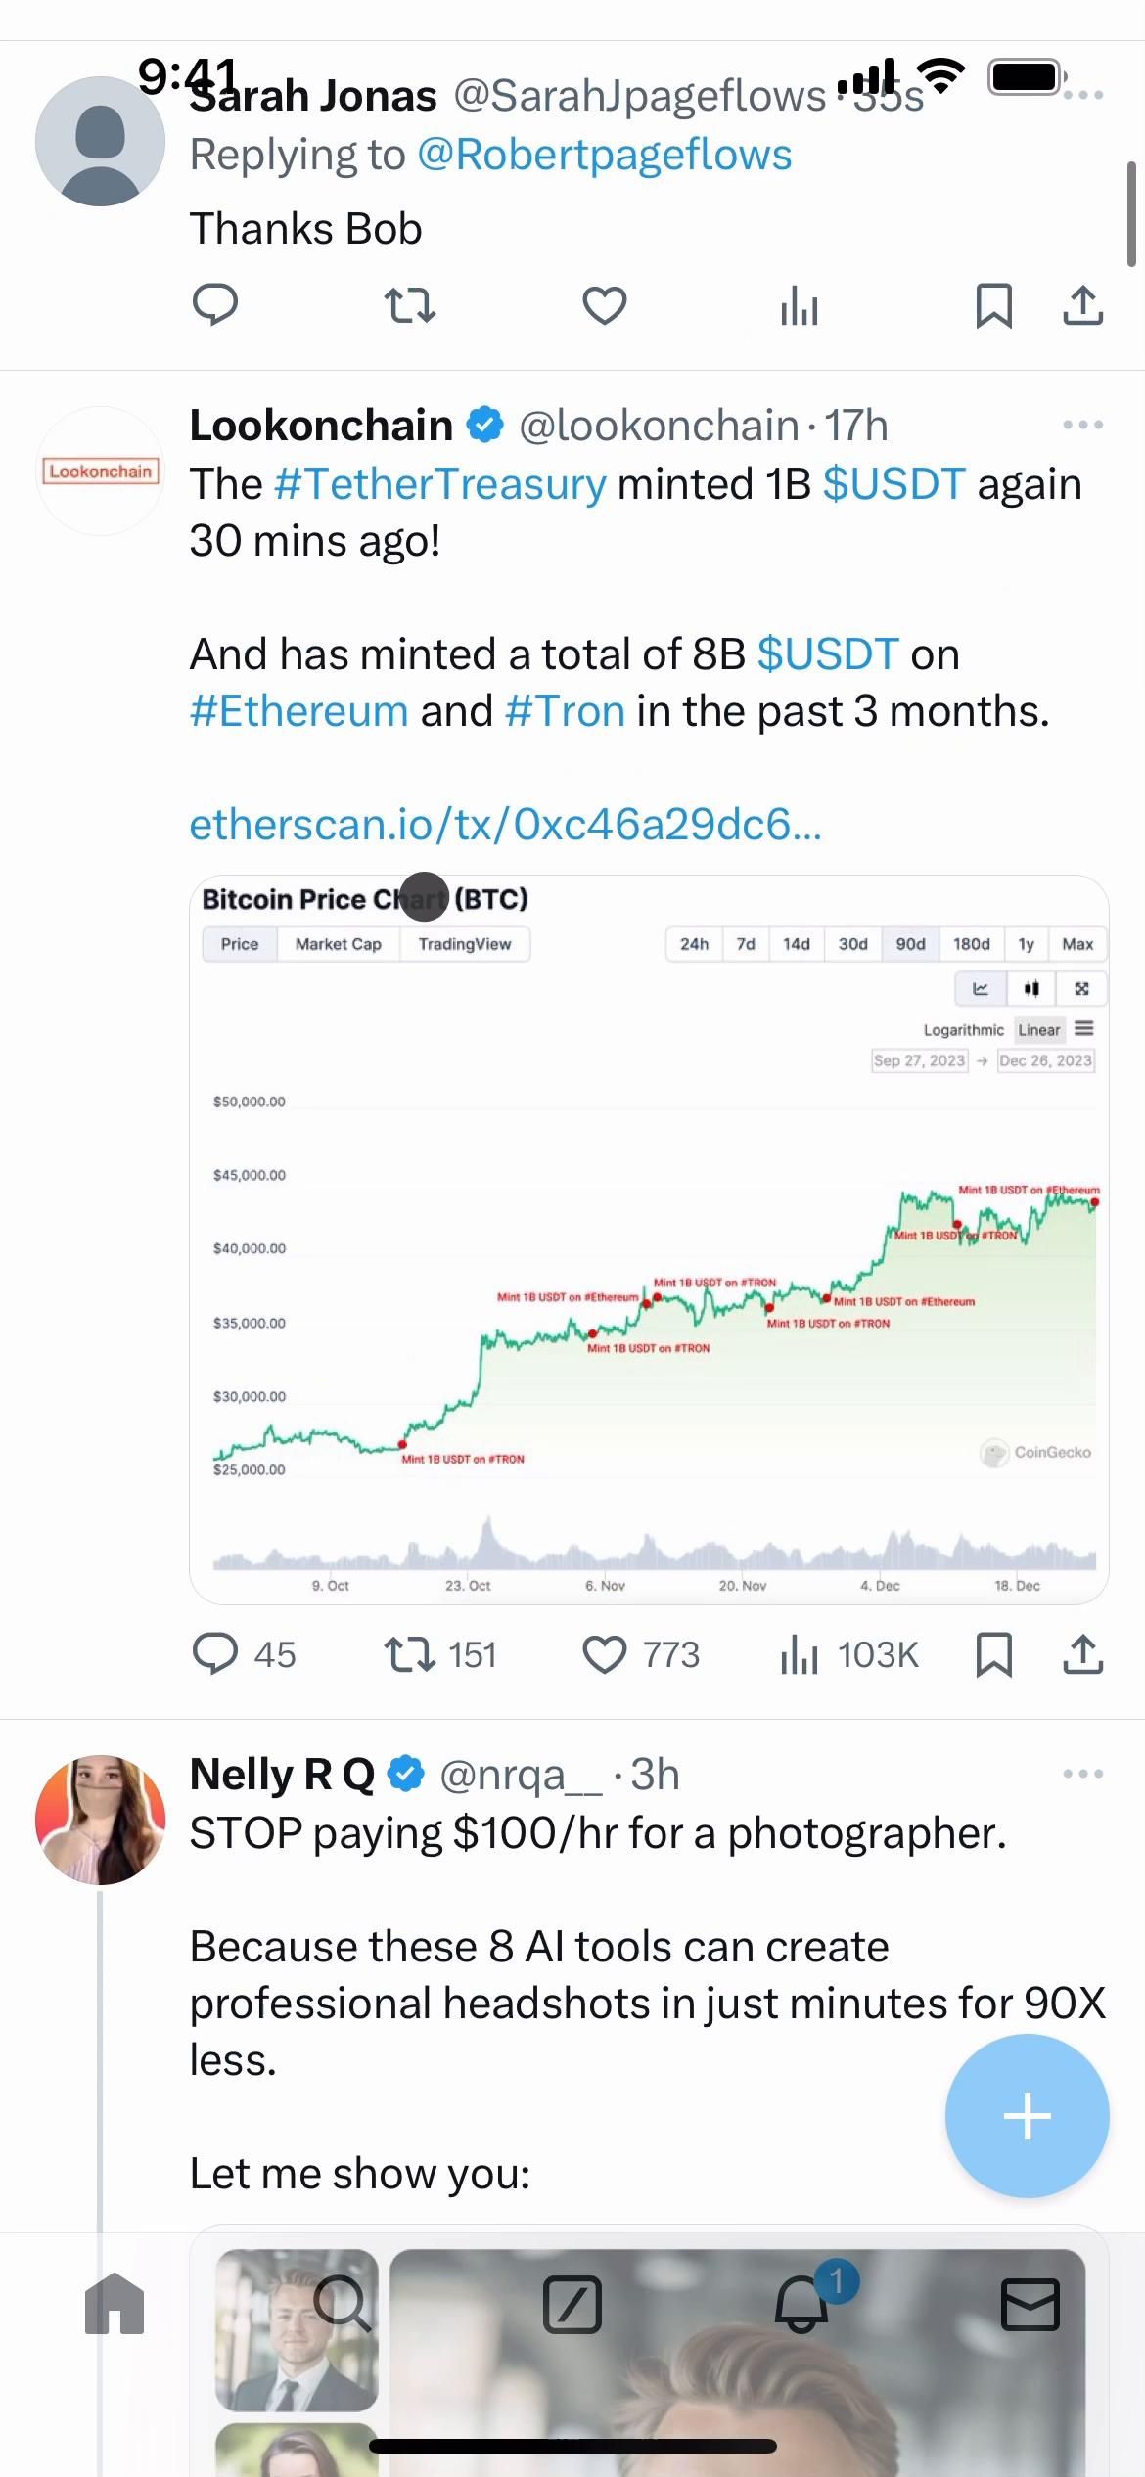The image size is (1145, 2477).
Task: Tap the #TetherTreasury hashtag
Action: (440, 484)
